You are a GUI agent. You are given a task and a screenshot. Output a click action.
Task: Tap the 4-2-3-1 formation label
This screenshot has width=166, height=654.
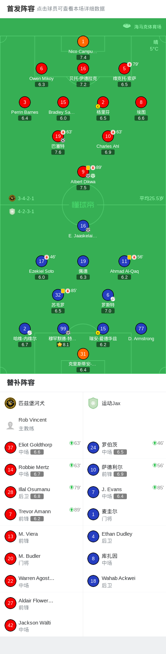(x=26, y=211)
